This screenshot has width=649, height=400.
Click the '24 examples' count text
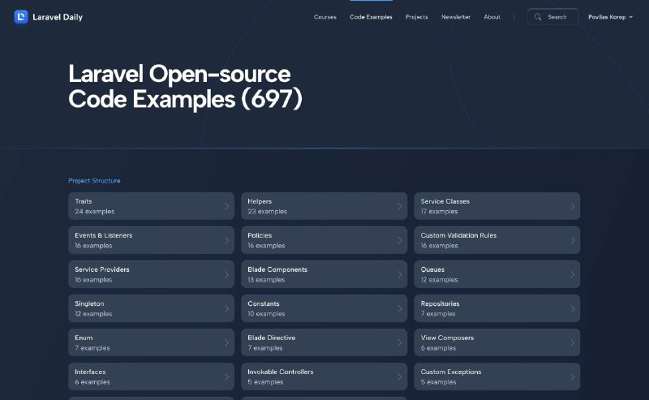[94, 211]
